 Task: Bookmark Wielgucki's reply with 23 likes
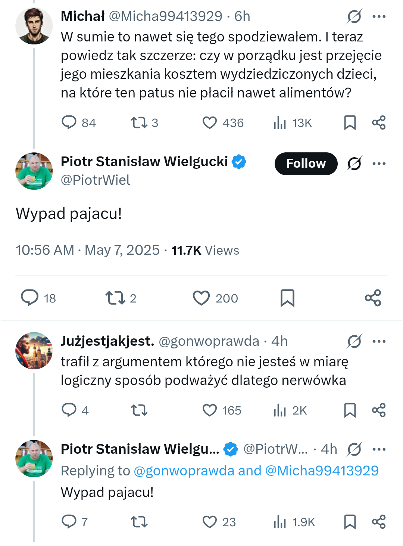(350, 522)
